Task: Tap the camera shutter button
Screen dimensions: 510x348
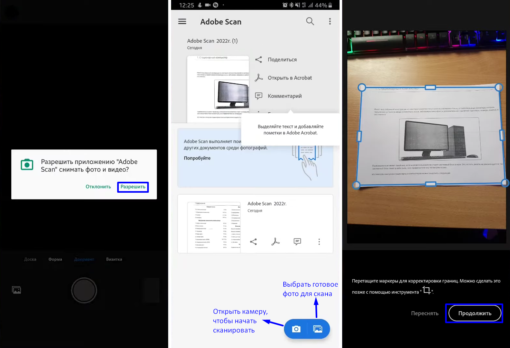Action: point(84,291)
